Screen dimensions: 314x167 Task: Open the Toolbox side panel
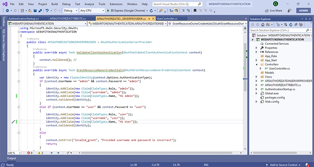point(4,21)
